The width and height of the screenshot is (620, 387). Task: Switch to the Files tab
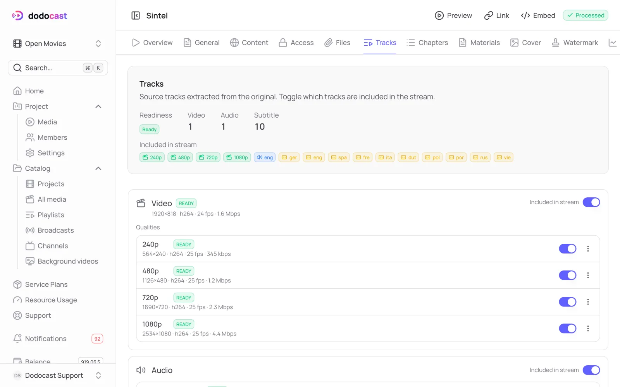coord(337,43)
